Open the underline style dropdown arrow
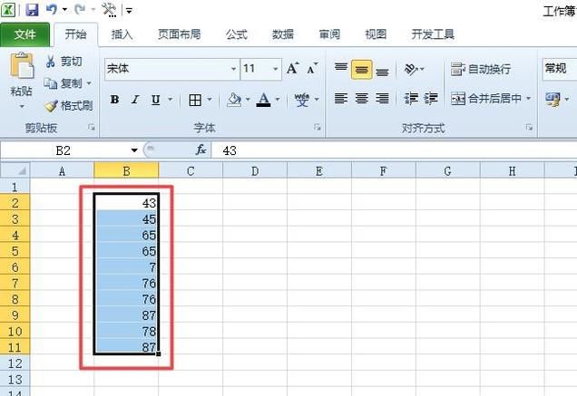This screenshot has width=577, height=396. point(170,100)
